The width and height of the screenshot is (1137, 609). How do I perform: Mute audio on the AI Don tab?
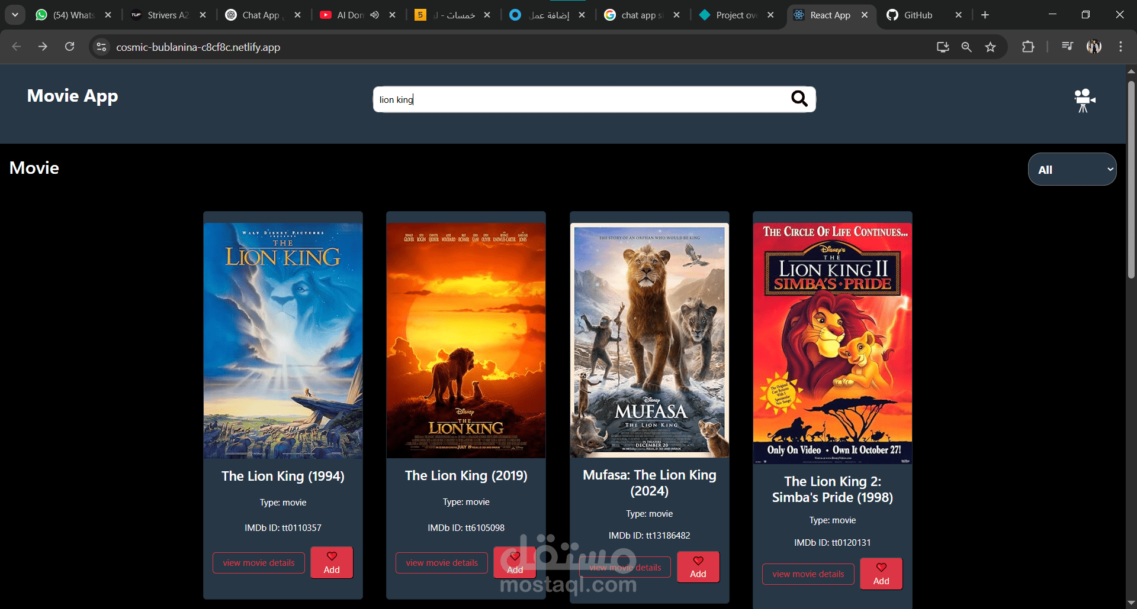(x=375, y=15)
